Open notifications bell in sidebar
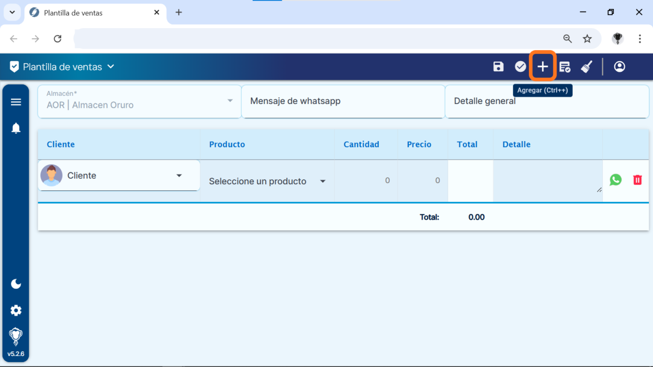This screenshot has width=653, height=367. coord(16,129)
